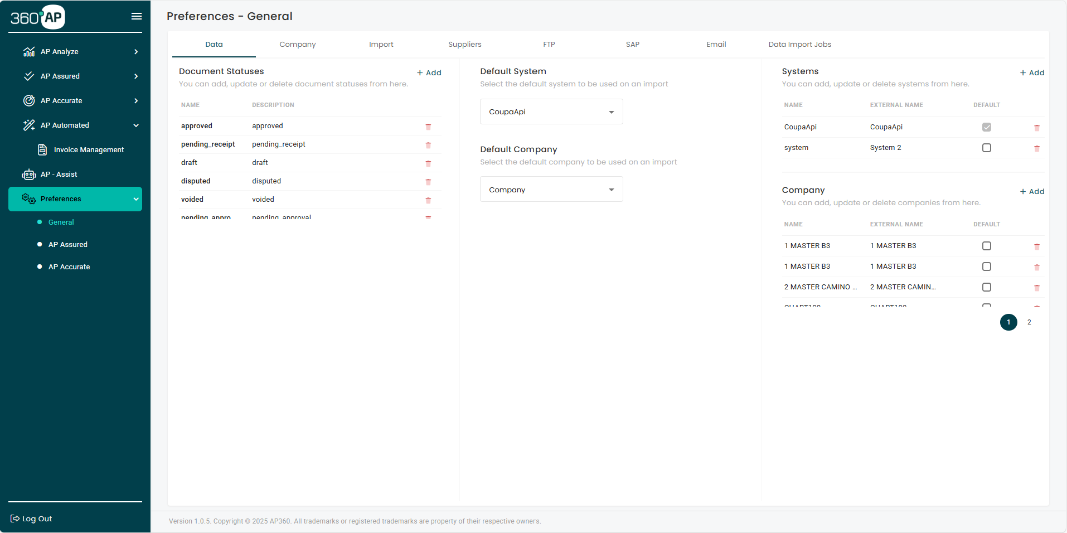
Task: Select the Preferences gear icon
Action: tap(27, 198)
